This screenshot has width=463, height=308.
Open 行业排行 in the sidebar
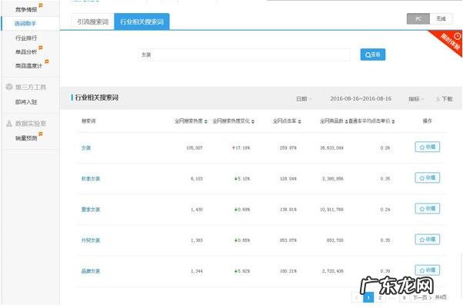click(x=26, y=38)
